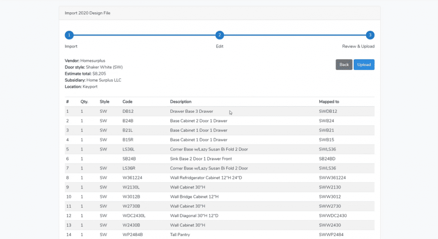
Task: Select code WP2484B cell
Action: coord(133,234)
